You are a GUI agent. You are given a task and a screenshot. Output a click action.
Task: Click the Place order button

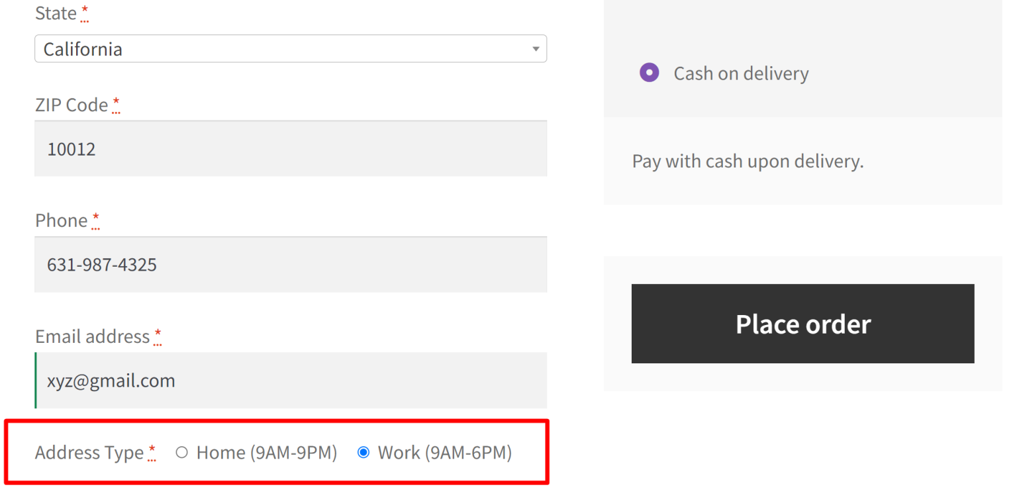point(802,324)
